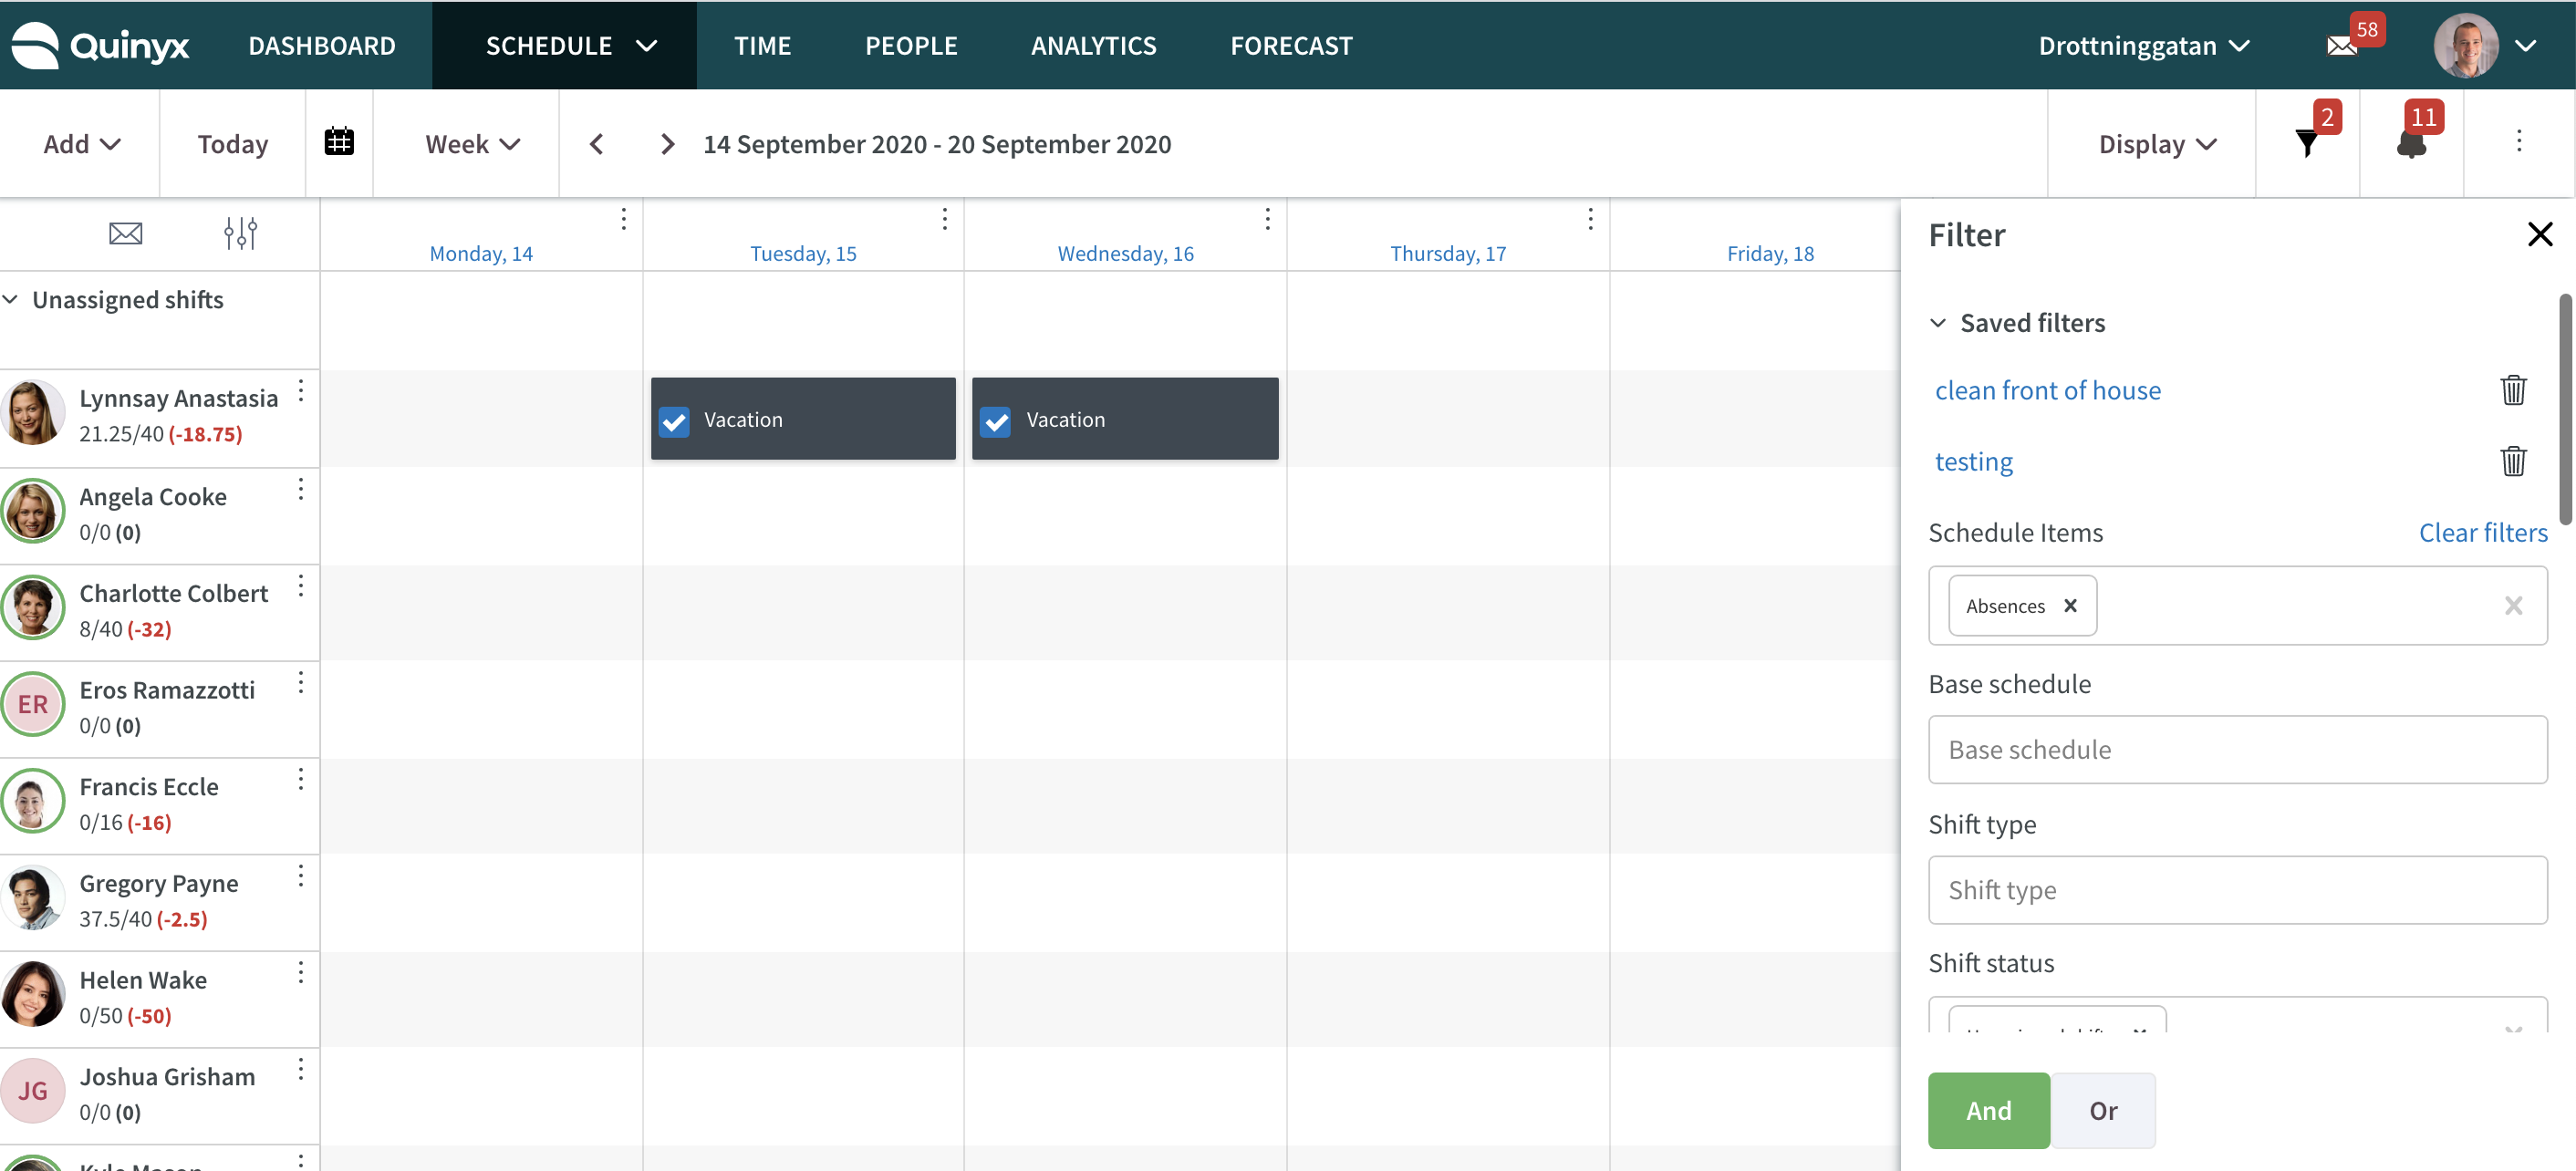The width and height of the screenshot is (2576, 1171).
Task: Open the Schedule menu
Action: tap(564, 46)
